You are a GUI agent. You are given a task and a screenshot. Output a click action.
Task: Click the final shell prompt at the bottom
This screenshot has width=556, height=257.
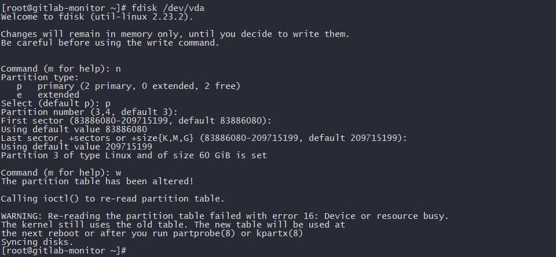(x=64, y=251)
